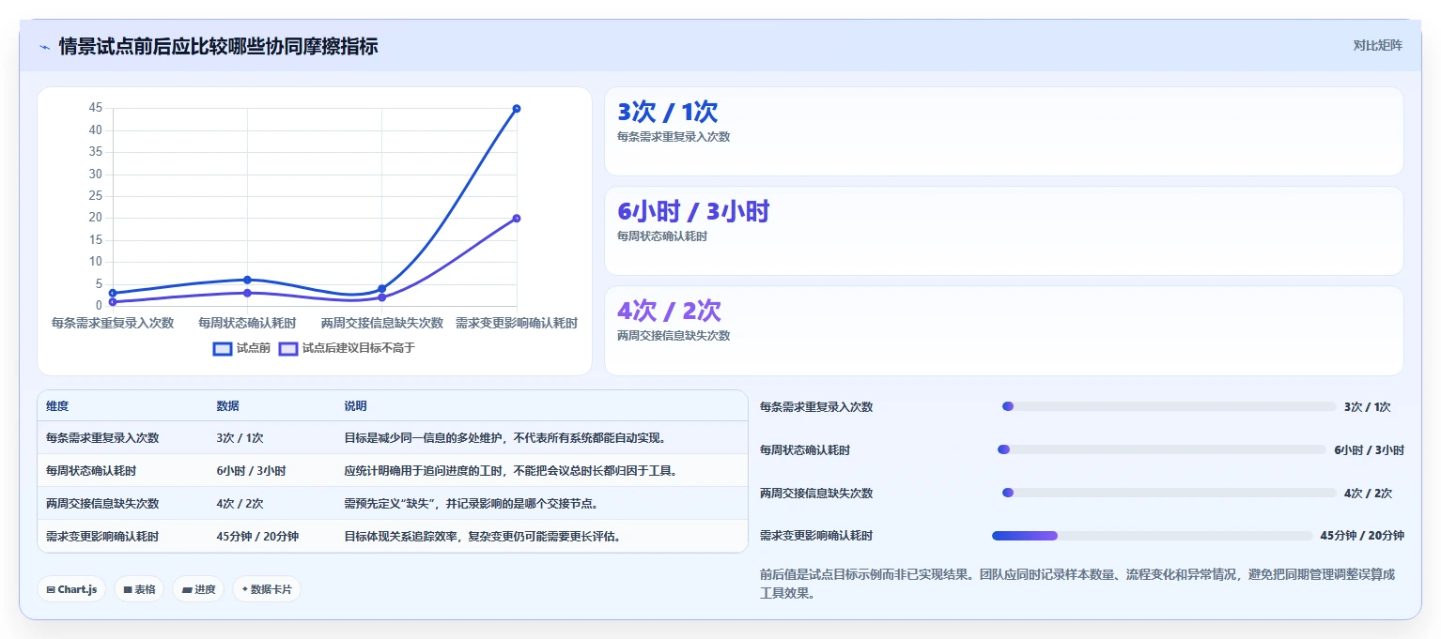This screenshot has height=639, width=1441.
Task: Click the 试点前 data point at 45
Action: (517, 109)
